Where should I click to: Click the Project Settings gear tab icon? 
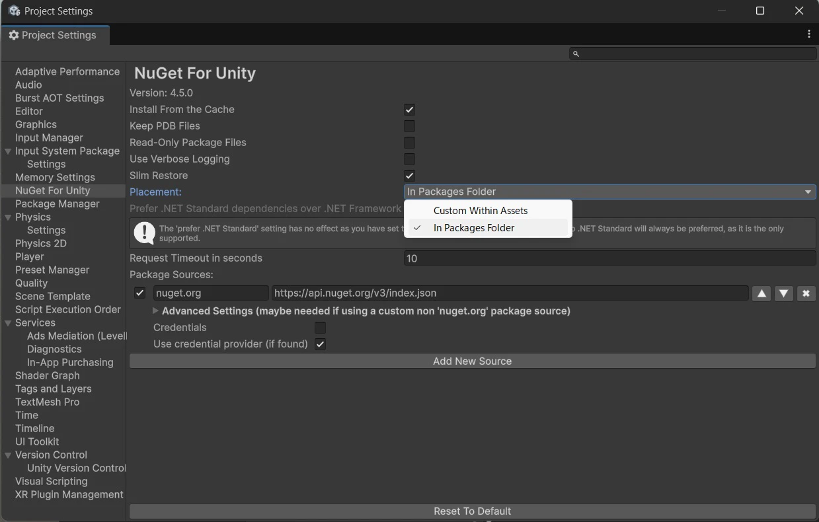click(13, 35)
